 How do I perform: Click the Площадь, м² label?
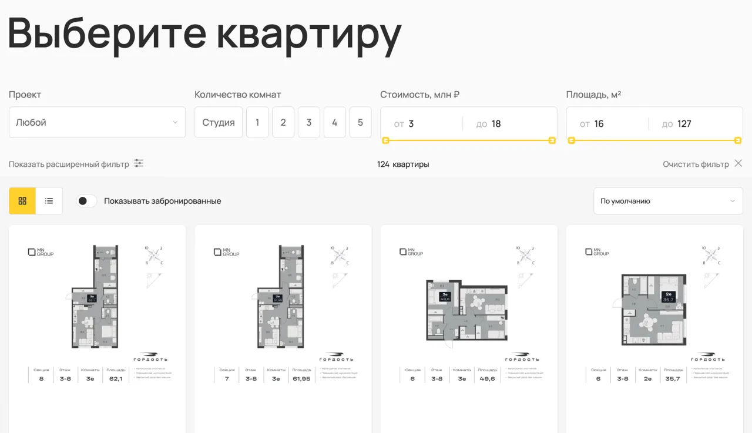coord(594,95)
